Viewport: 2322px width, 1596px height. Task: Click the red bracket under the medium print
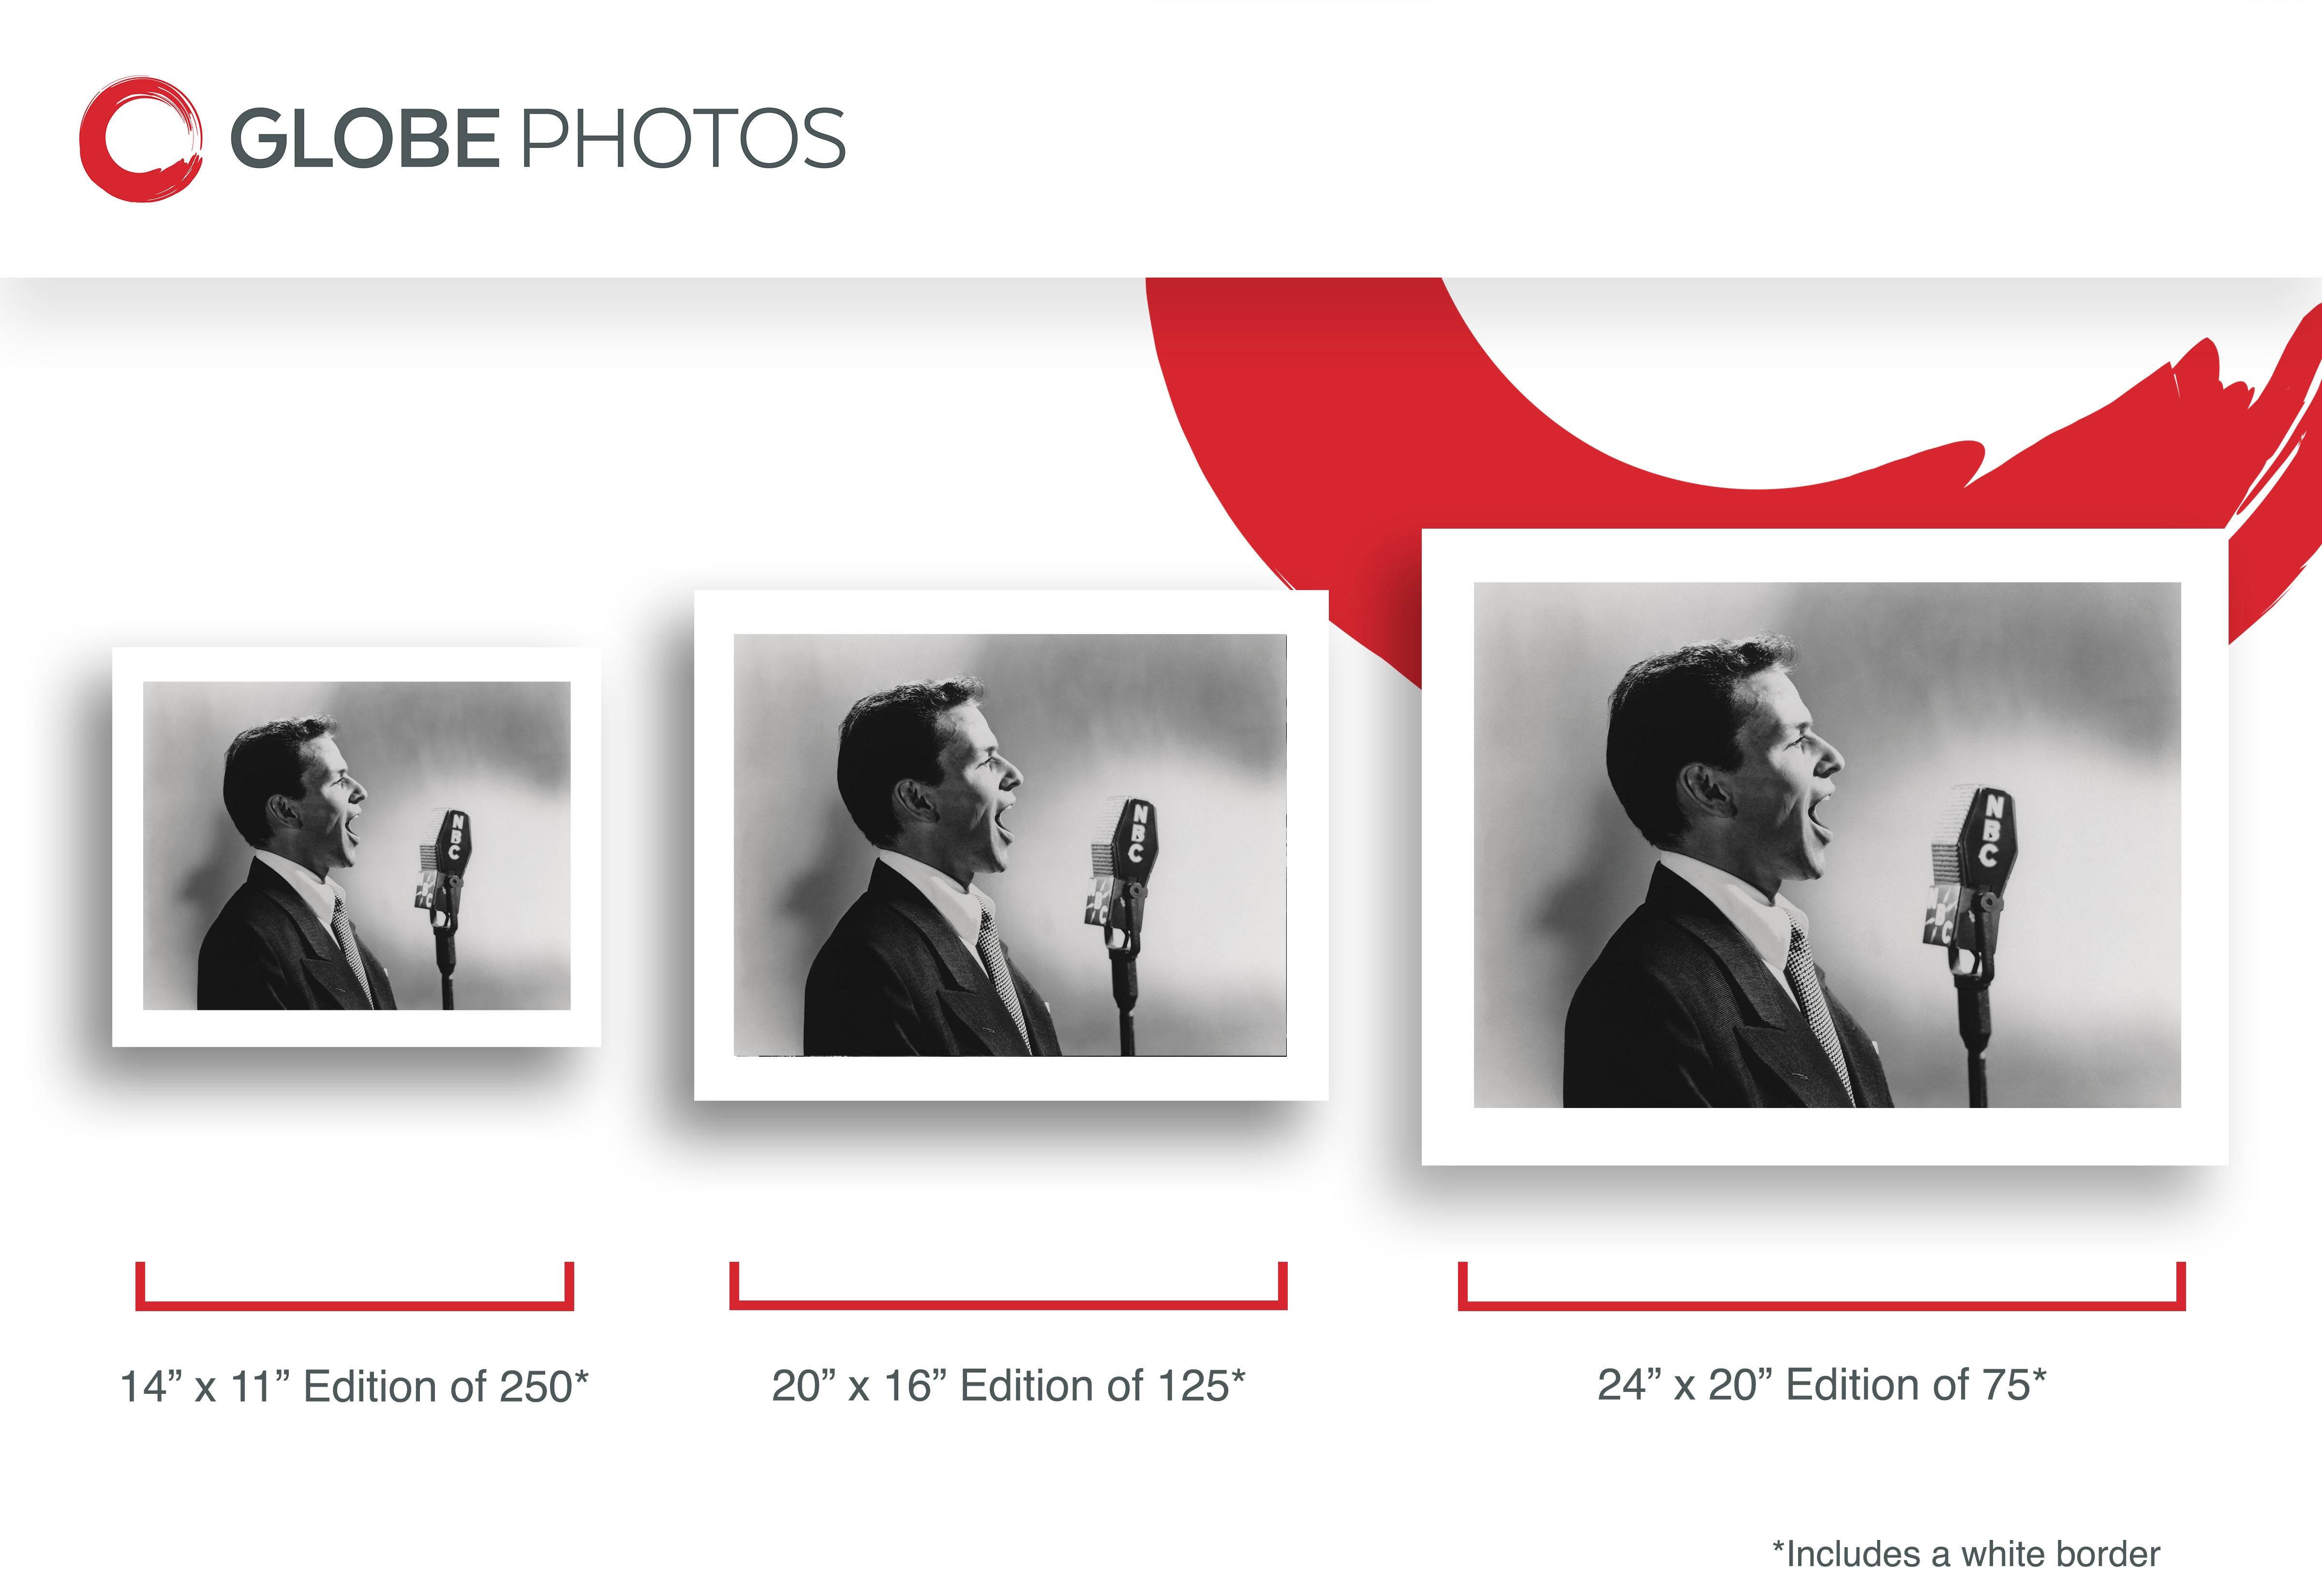pos(1008,1286)
